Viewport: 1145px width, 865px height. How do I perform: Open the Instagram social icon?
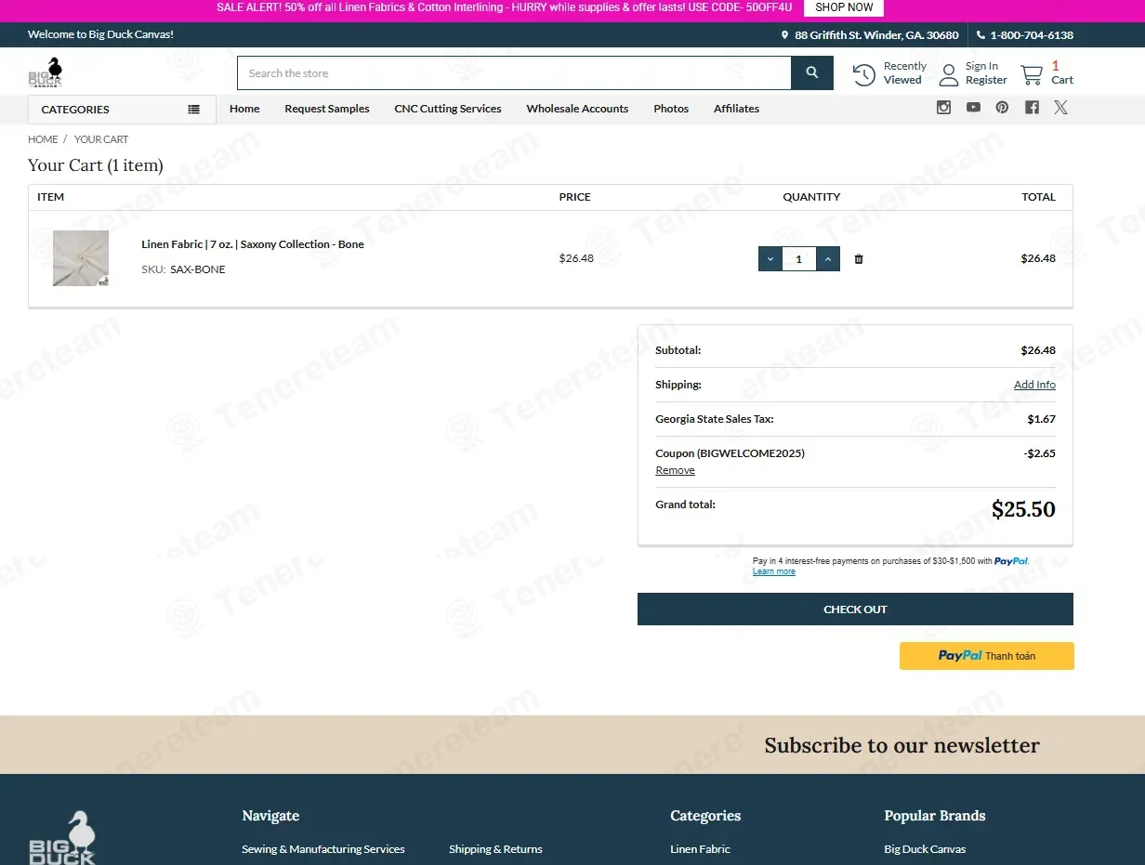pos(943,107)
